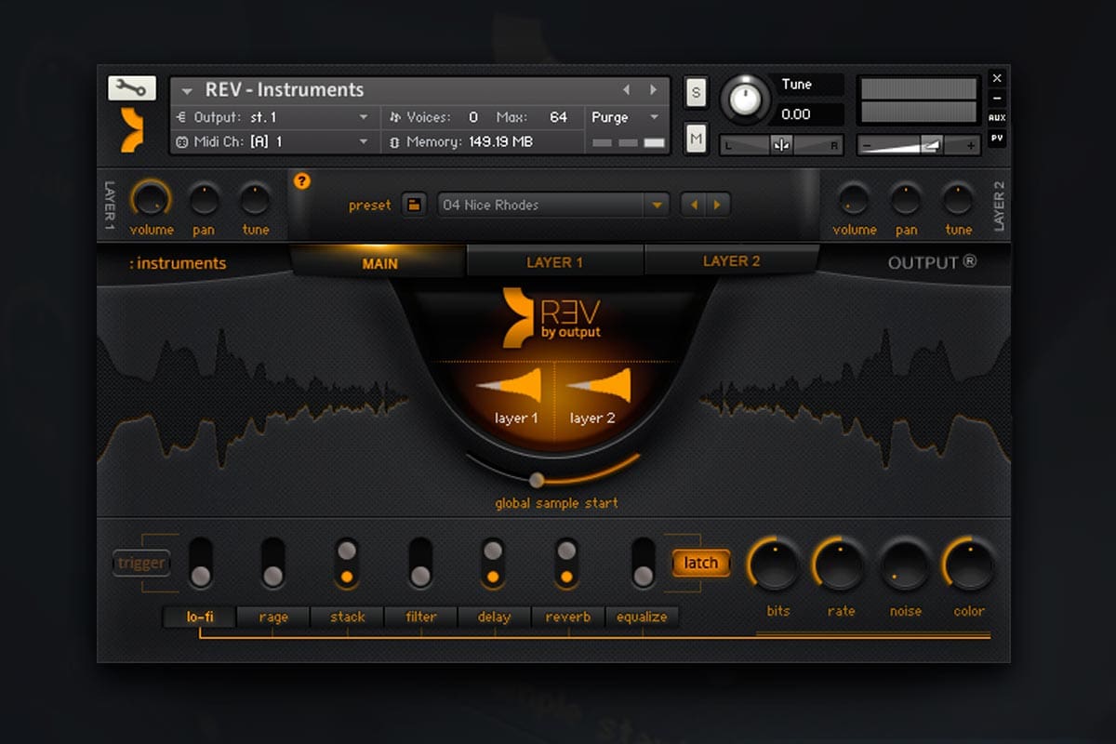Select the filter effect tab
1116x744 pixels.
(421, 617)
